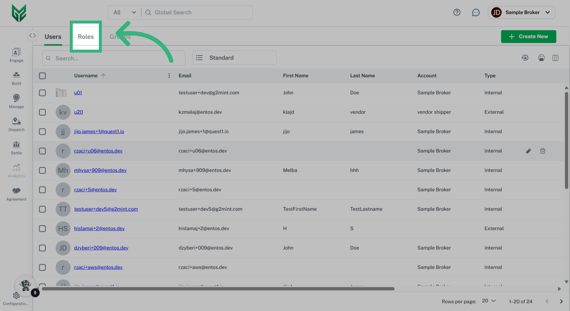Click the Create New button
This screenshot has height=311, width=570.
(528, 37)
